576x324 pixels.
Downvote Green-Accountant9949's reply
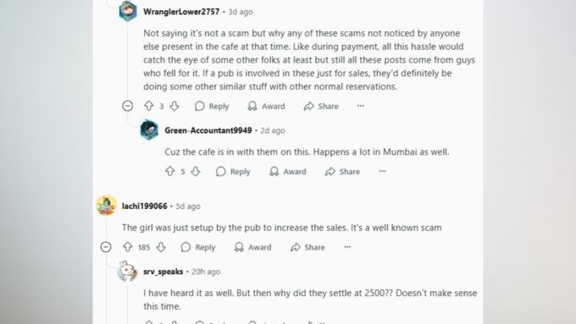pyautogui.click(x=196, y=172)
